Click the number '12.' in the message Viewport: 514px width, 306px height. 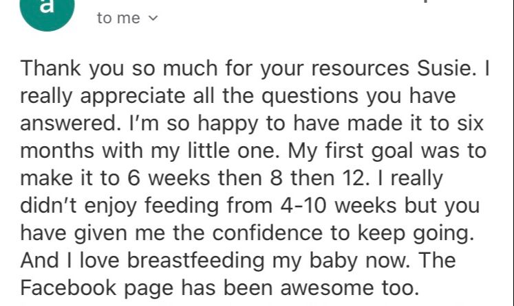coord(354,178)
